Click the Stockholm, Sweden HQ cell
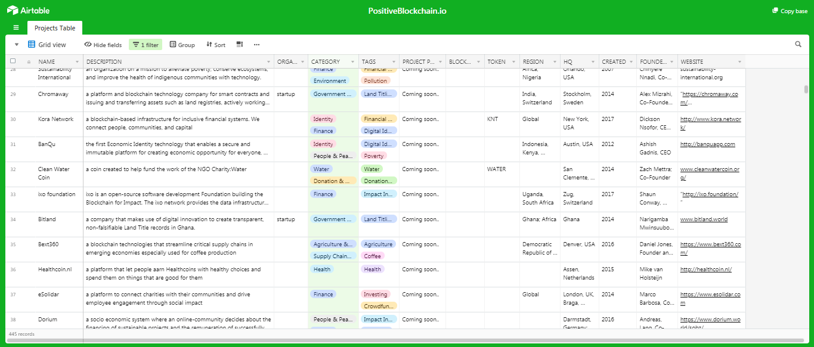The height and width of the screenshot is (347, 814). point(579,98)
